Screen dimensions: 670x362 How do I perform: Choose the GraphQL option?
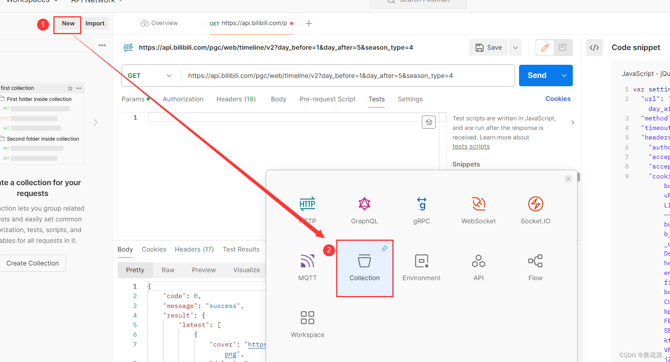coord(364,211)
